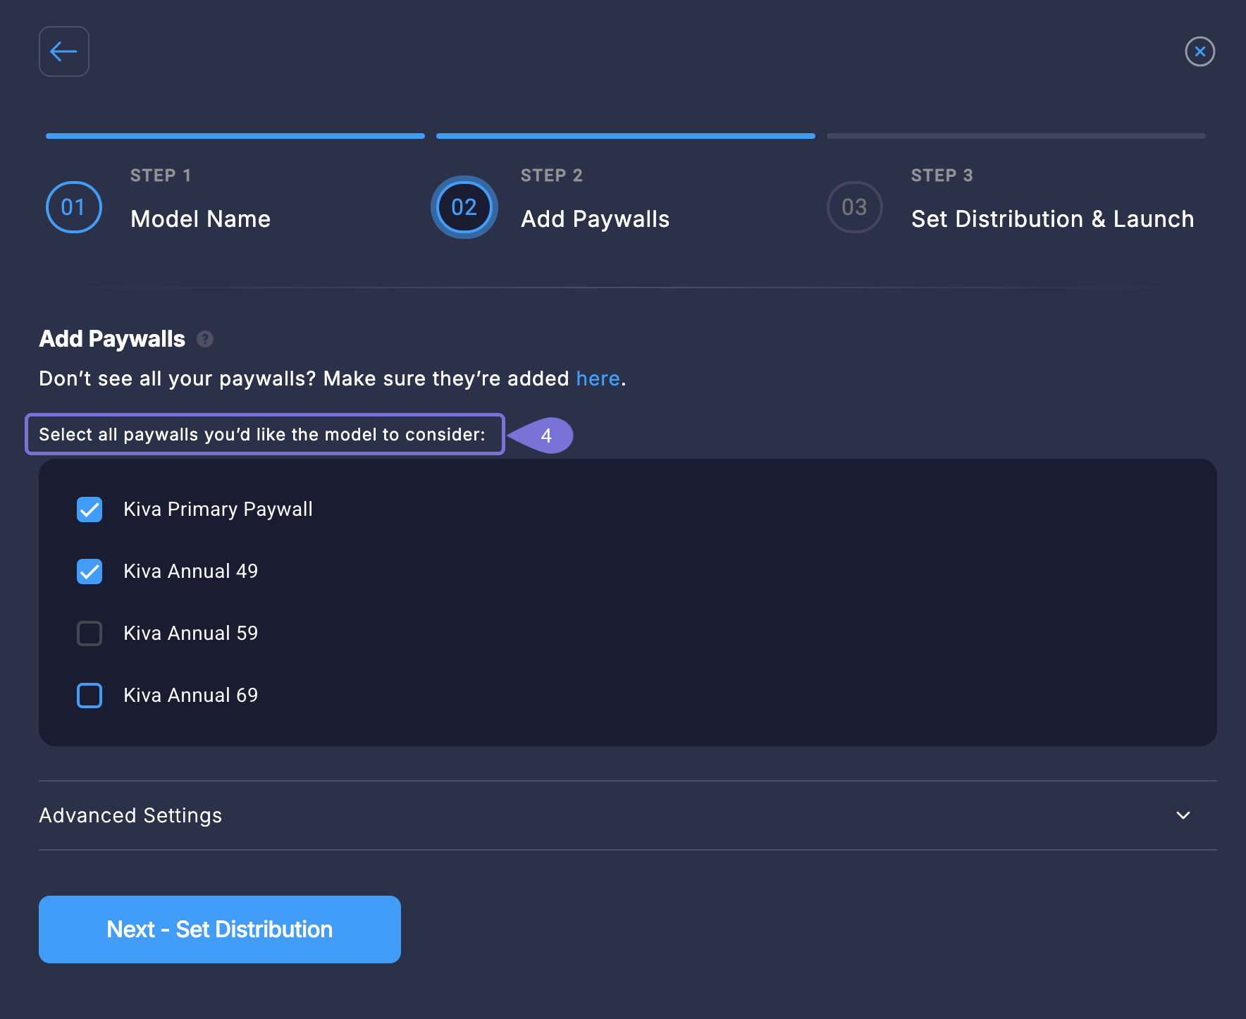Uncheck the Kiva Annual 49 checkbox
Image resolution: width=1246 pixels, height=1019 pixels.
tap(89, 572)
